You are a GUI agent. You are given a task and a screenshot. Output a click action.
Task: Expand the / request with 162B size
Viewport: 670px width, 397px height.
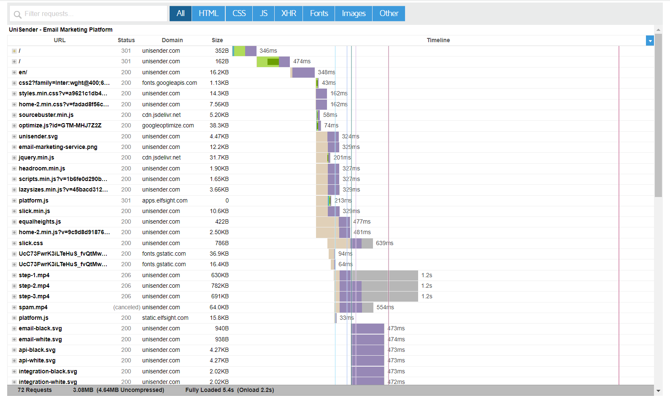coord(14,62)
